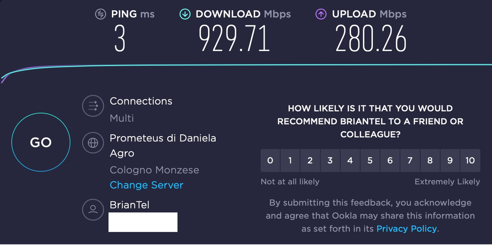This screenshot has width=492, height=245.
Task: Click the upload arrow icon
Action: tap(321, 14)
